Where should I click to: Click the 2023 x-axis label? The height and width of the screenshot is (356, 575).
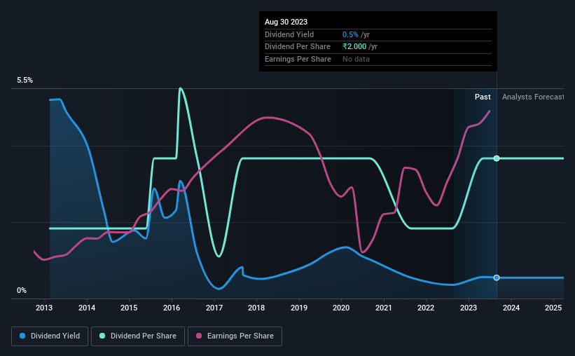pyautogui.click(x=469, y=308)
